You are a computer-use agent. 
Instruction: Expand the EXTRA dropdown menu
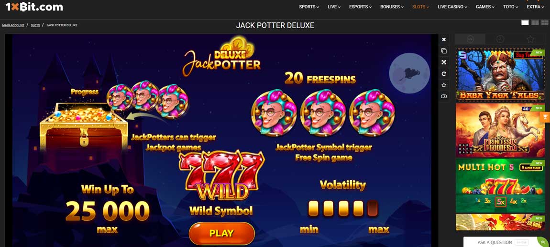point(535,7)
